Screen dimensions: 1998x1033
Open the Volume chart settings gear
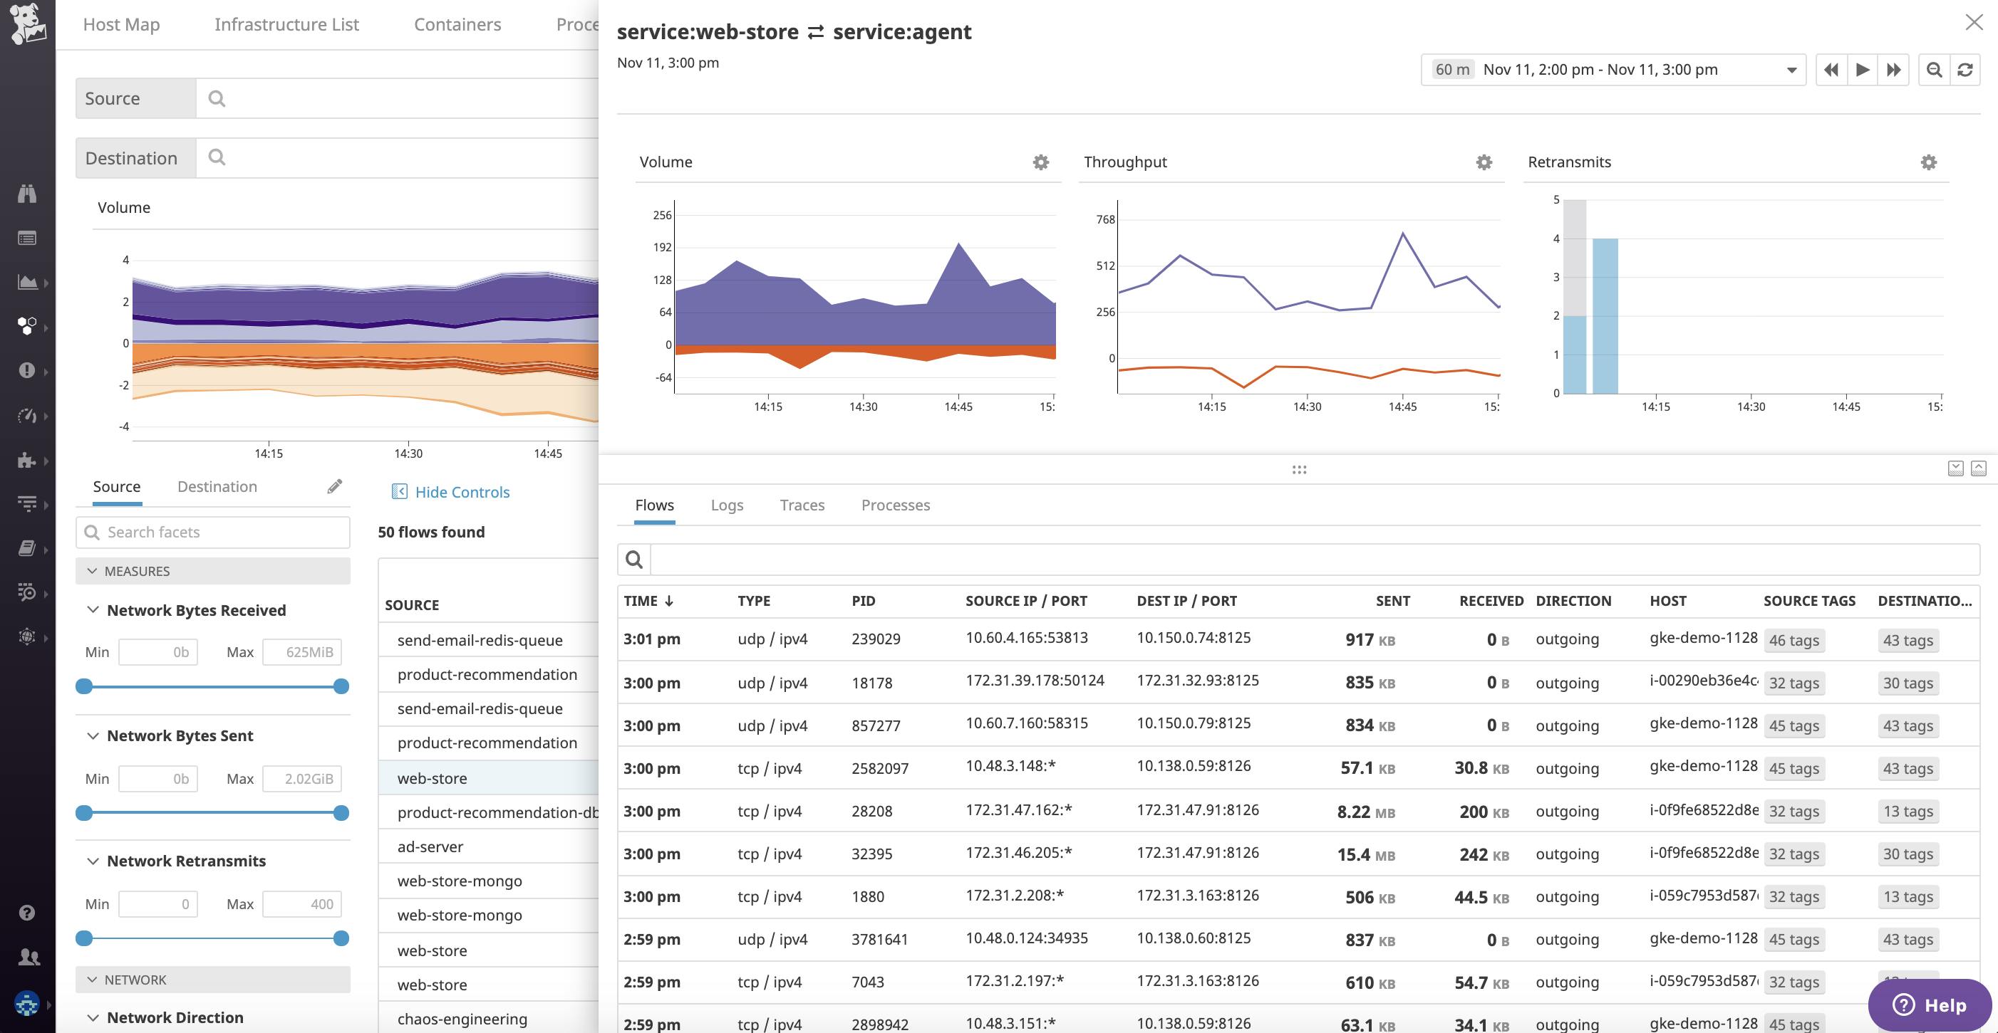point(1040,162)
